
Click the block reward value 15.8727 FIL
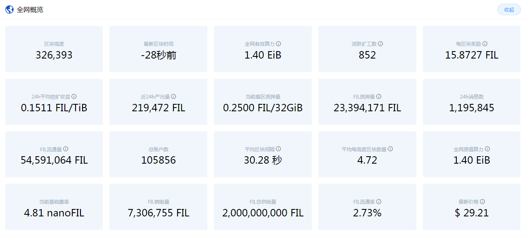coord(472,55)
